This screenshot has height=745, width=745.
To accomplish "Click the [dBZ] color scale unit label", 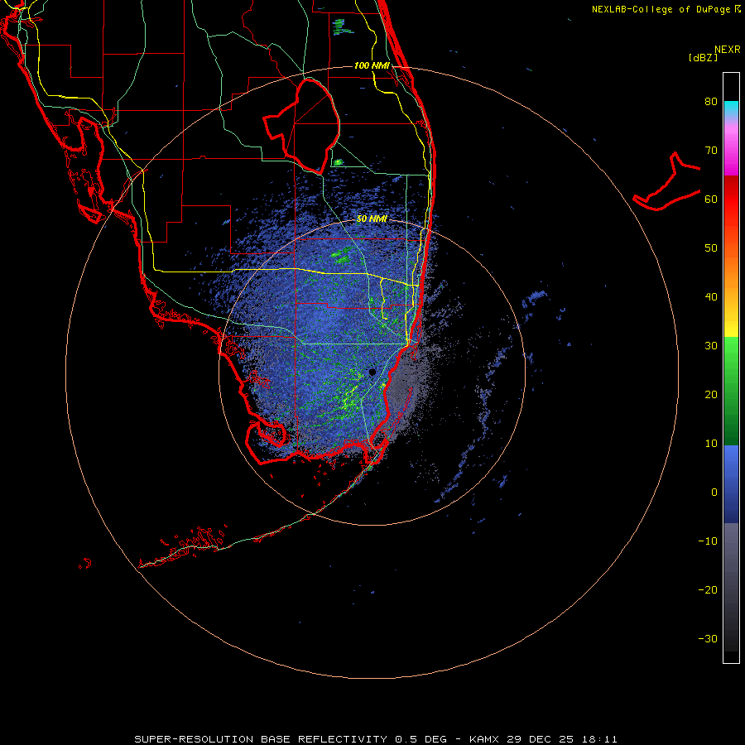I will [703, 57].
